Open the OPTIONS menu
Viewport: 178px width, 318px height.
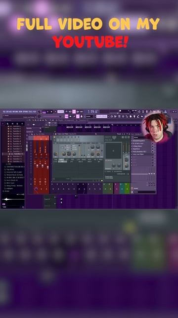tap(26, 111)
